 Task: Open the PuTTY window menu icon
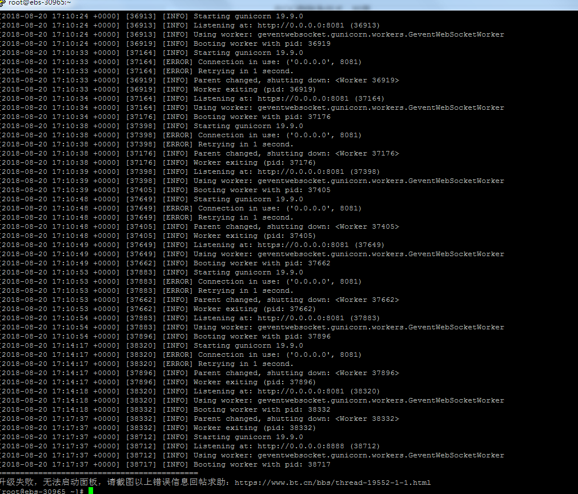[x=3, y=3]
